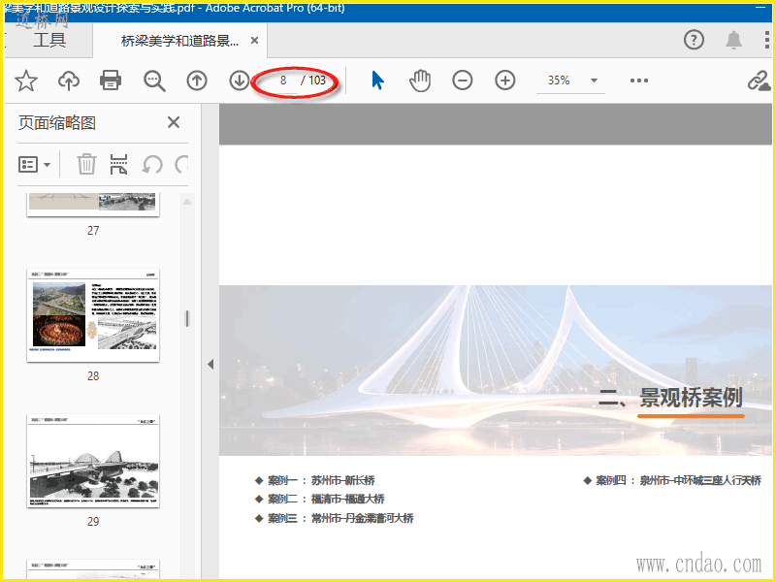The image size is (776, 582).
Task: Click the page label 29
Action: pos(93,522)
